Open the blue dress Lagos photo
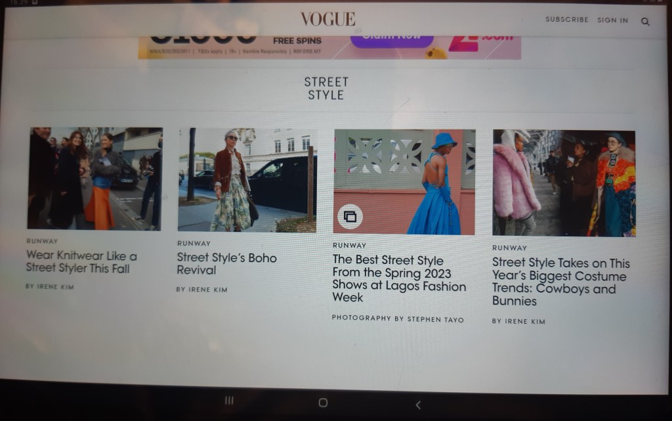Image resolution: width=672 pixels, height=421 pixels. point(404,181)
